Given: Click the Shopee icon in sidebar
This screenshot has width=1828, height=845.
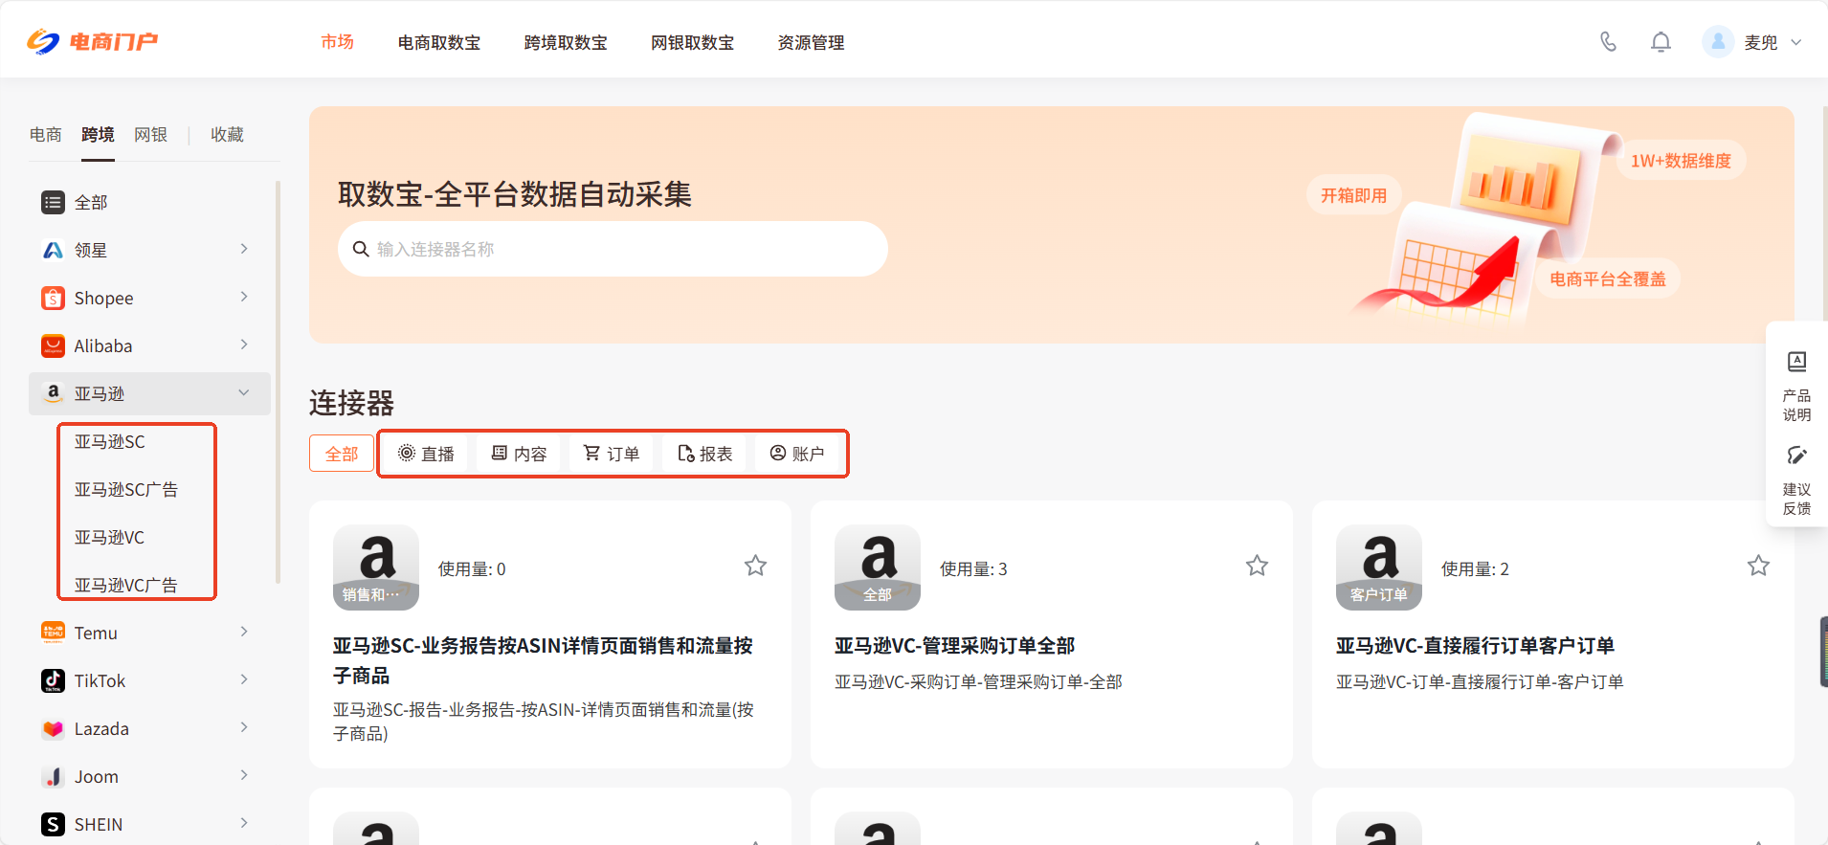Looking at the screenshot, I should point(54,298).
